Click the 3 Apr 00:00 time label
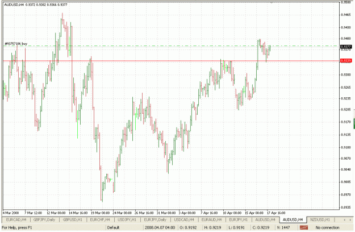Image resolution: width=355 pixels, height=232 pixels. coord(187,213)
